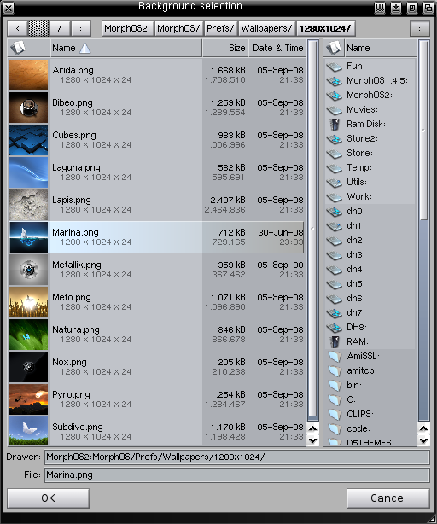Open the AmiSSL: assign folder icon
This screenshot has height=524, width=437.
335,356
